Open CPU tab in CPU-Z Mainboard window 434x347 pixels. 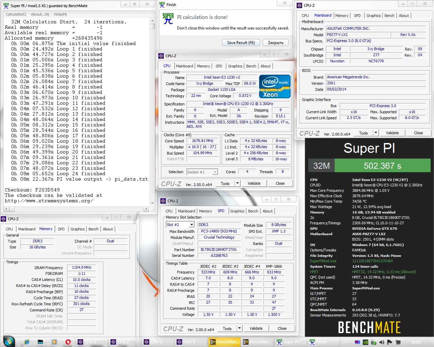click(305, 16)
